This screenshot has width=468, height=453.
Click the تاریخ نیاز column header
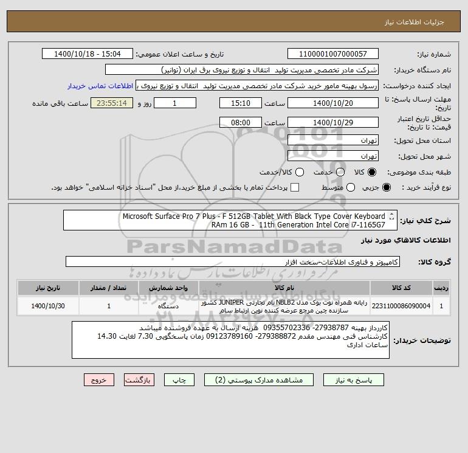(x=48, y=288)
